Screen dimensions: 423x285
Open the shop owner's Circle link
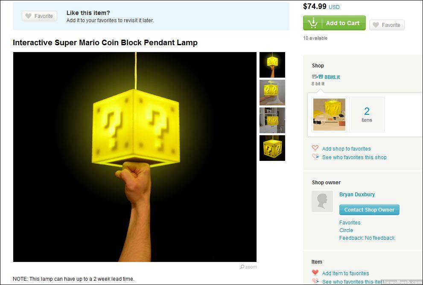point(346,230)
